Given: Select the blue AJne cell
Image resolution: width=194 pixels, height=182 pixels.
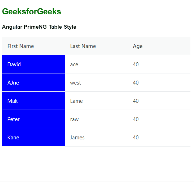Looking at the screenshot, I should 34,83.
